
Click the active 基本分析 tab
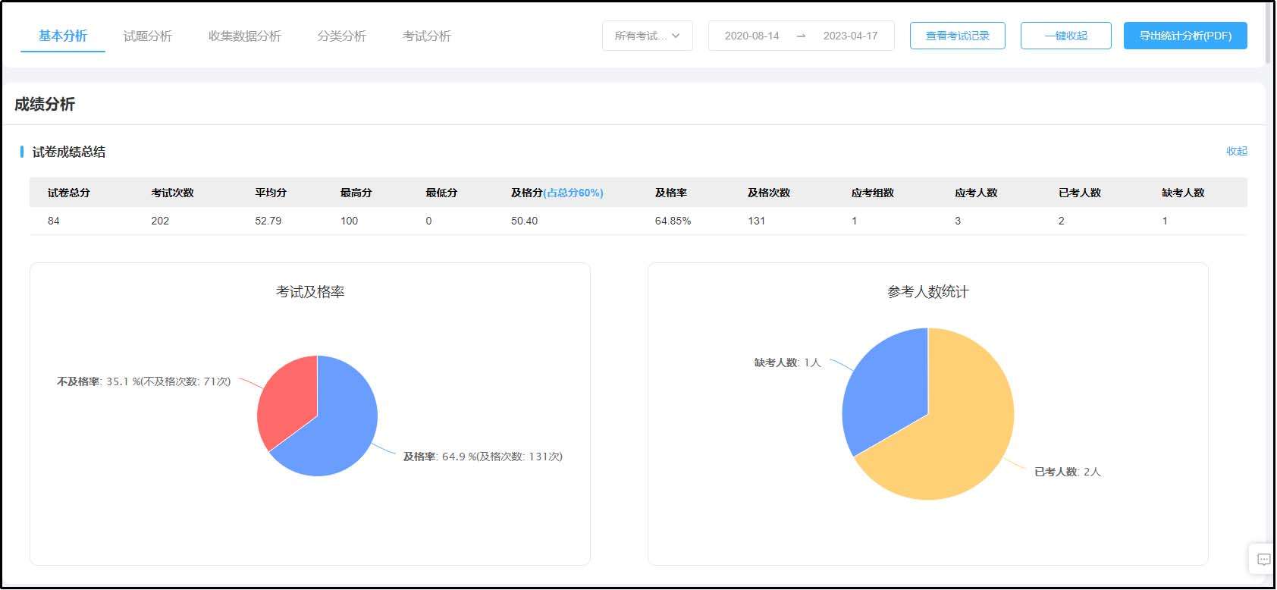click(63, 36)
